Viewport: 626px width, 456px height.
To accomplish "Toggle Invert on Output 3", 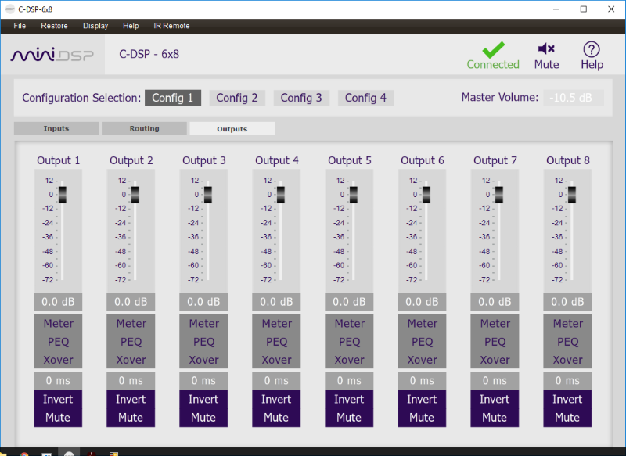I will 203,400.
